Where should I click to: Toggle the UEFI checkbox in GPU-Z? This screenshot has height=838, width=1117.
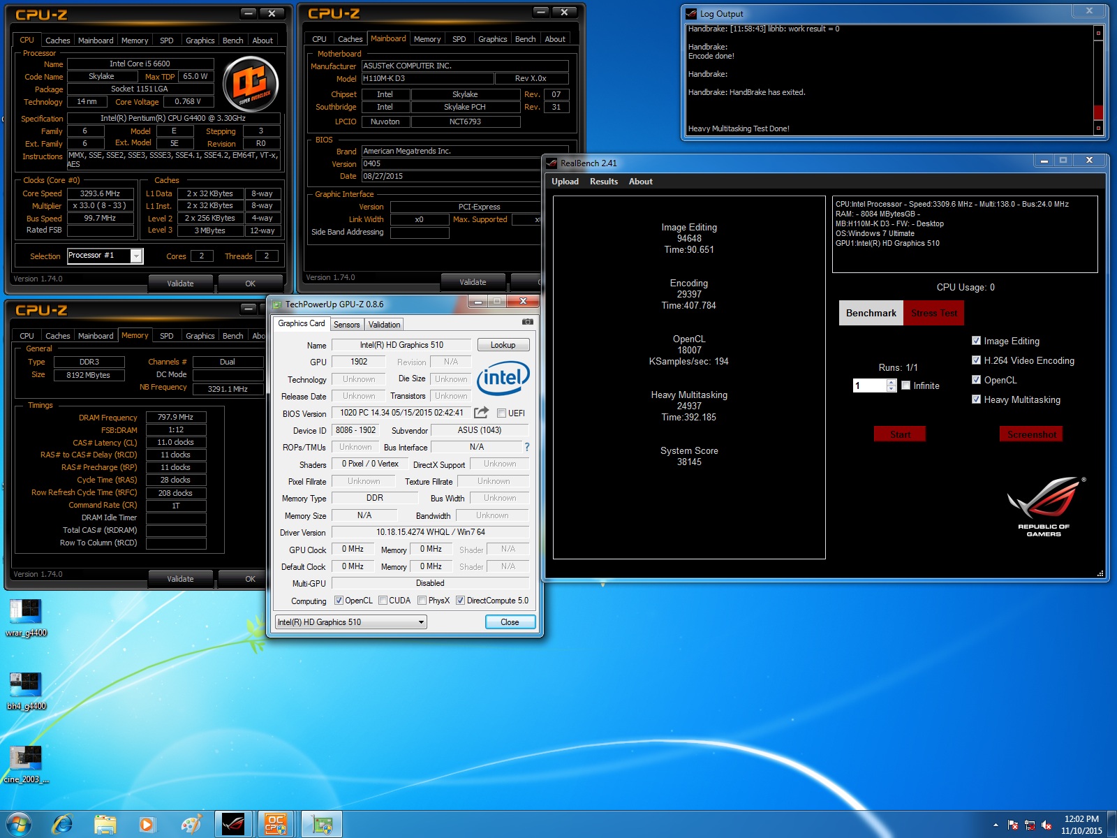pos(501,413)
